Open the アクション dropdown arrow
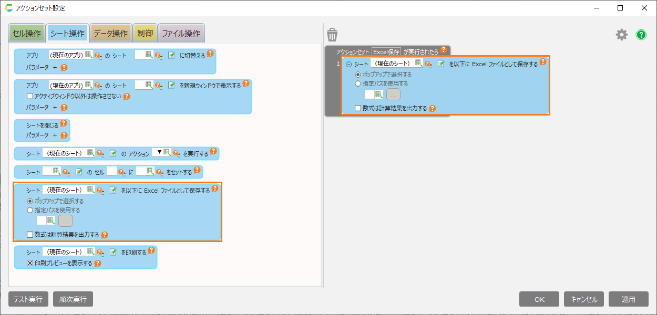Viewport: 657px width, 315px height. 160,152
